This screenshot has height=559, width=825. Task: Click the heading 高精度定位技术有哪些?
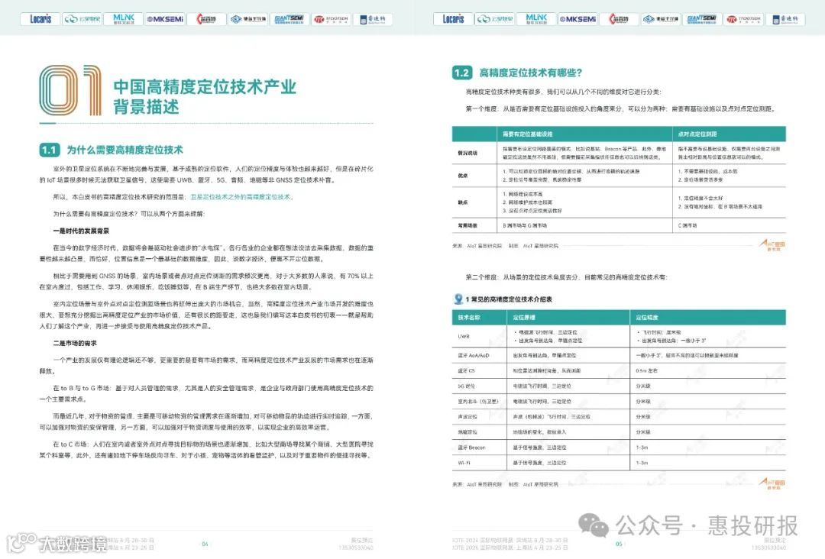tap(530, 73)
